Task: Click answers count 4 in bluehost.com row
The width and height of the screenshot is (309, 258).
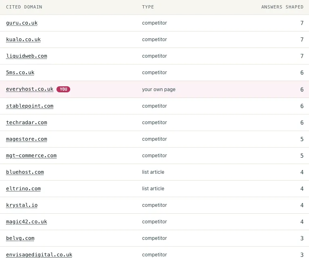Action: pyautogui.click(x=302, y=172)
